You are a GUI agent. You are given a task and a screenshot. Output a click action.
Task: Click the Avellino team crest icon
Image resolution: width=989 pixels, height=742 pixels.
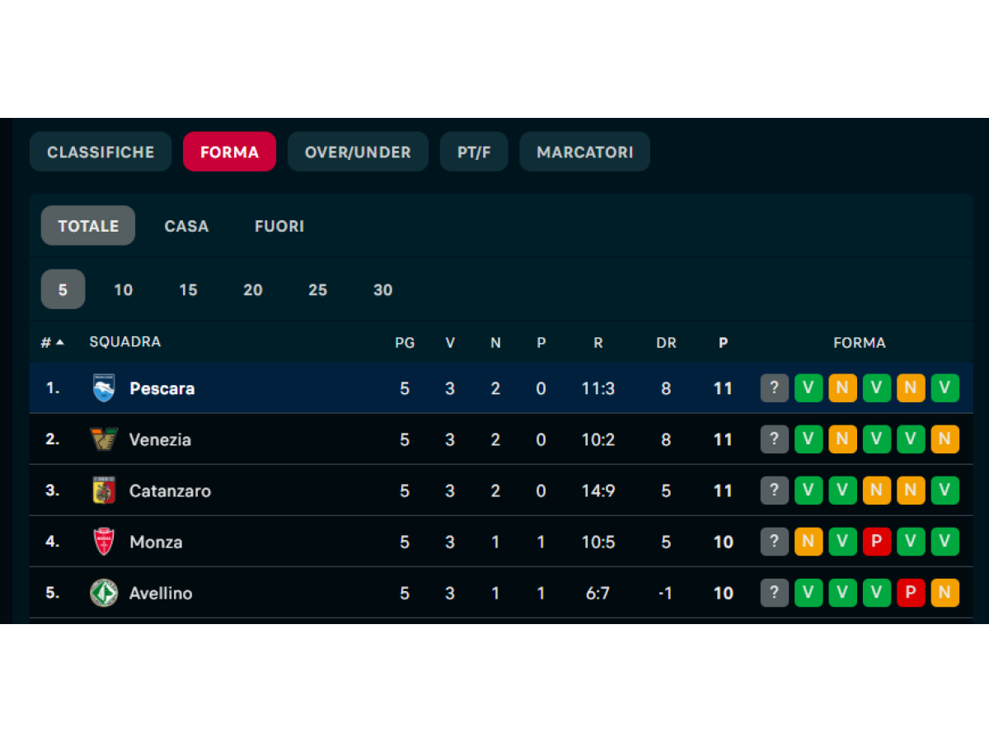point(104,593)
